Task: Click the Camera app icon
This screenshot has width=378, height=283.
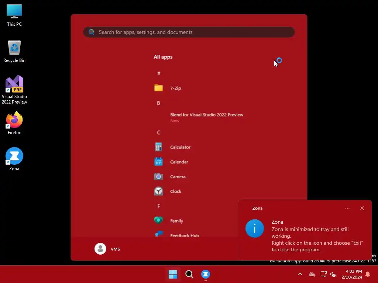Action: tap(158, 177)
